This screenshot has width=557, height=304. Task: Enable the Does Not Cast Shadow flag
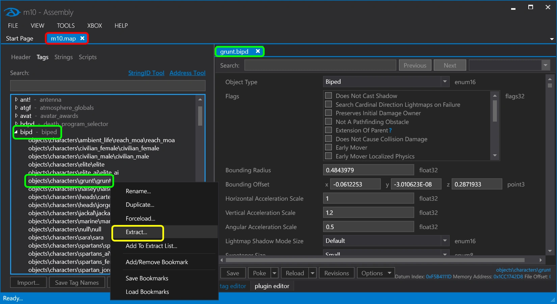point(328,96)
